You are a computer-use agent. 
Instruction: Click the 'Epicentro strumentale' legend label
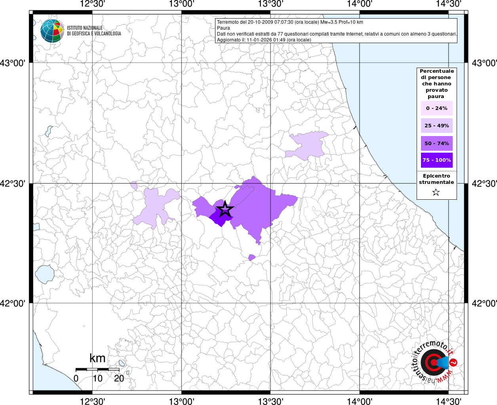tap(436, 179)
